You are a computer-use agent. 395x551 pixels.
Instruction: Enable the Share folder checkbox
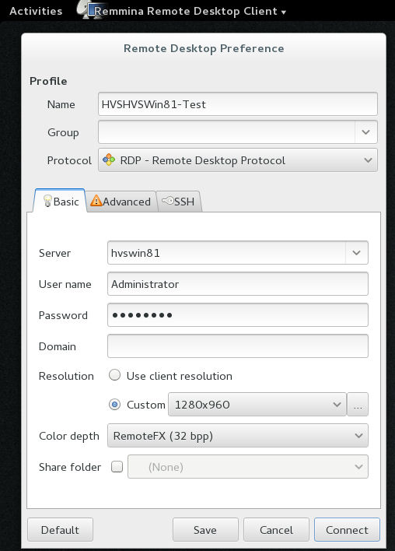point(117,467)
